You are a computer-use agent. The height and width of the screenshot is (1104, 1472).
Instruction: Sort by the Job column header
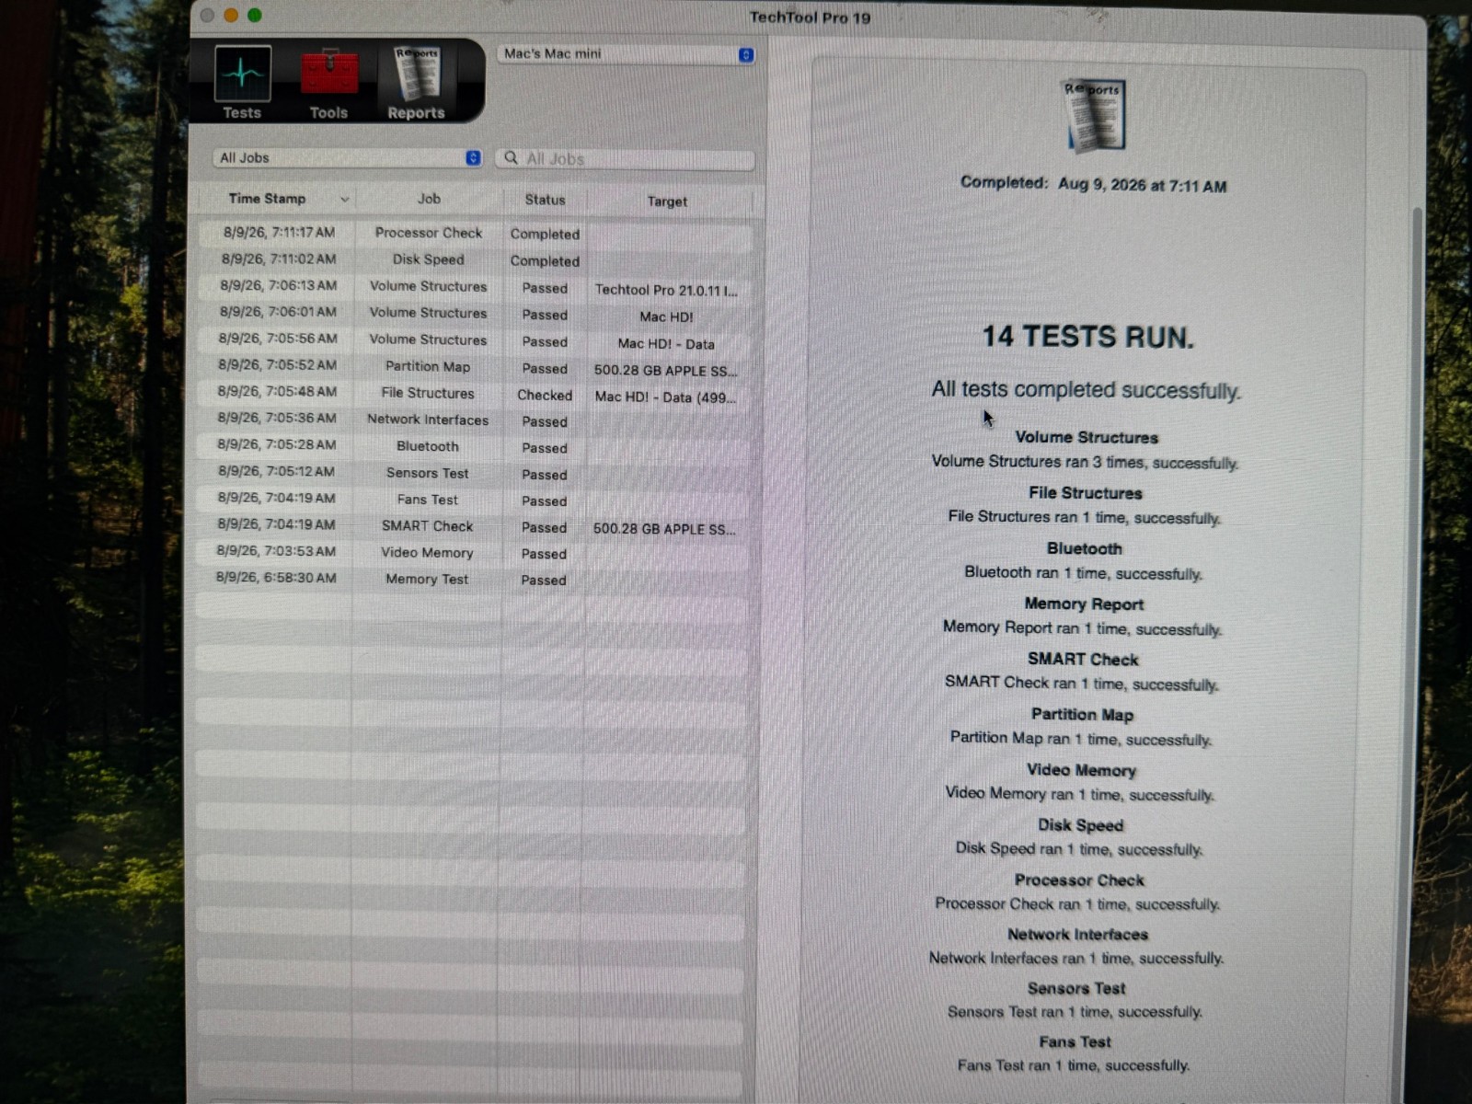(x=429, y=199)
